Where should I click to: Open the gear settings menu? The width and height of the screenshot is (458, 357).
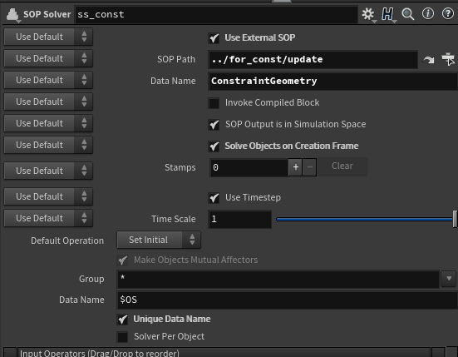(368, 14)
